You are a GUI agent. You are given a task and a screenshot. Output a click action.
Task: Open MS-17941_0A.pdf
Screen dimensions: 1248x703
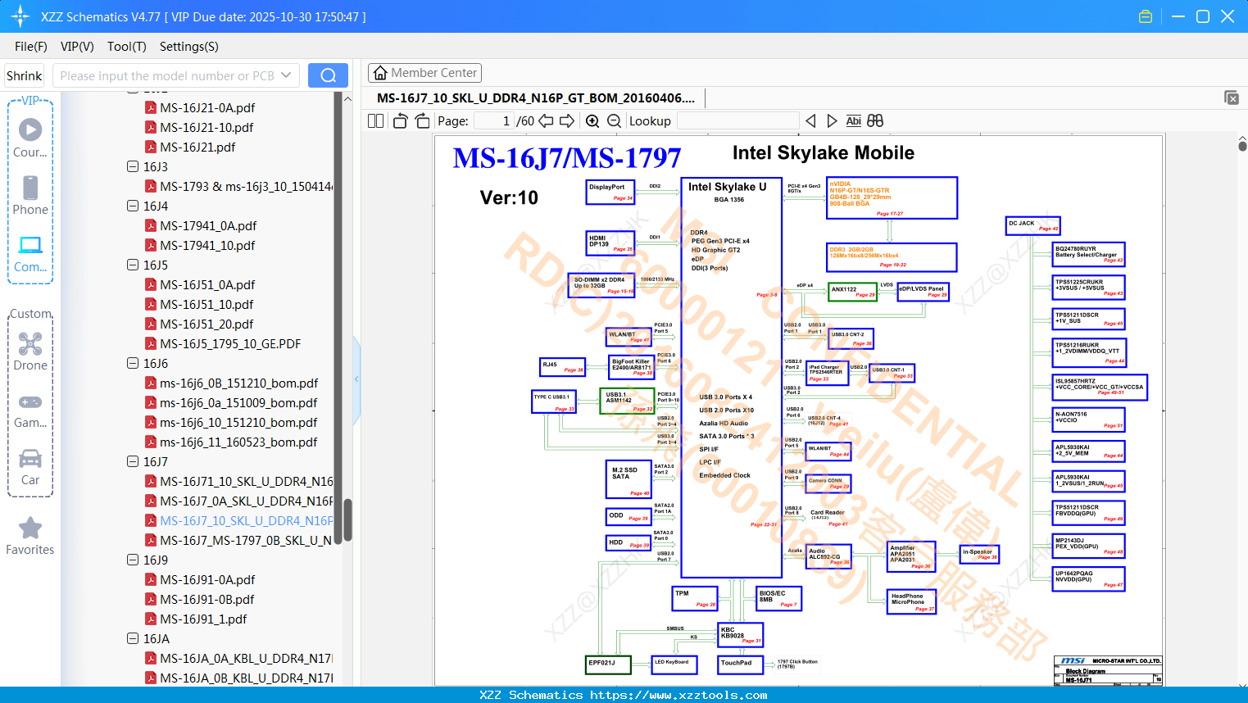(208, 225)
